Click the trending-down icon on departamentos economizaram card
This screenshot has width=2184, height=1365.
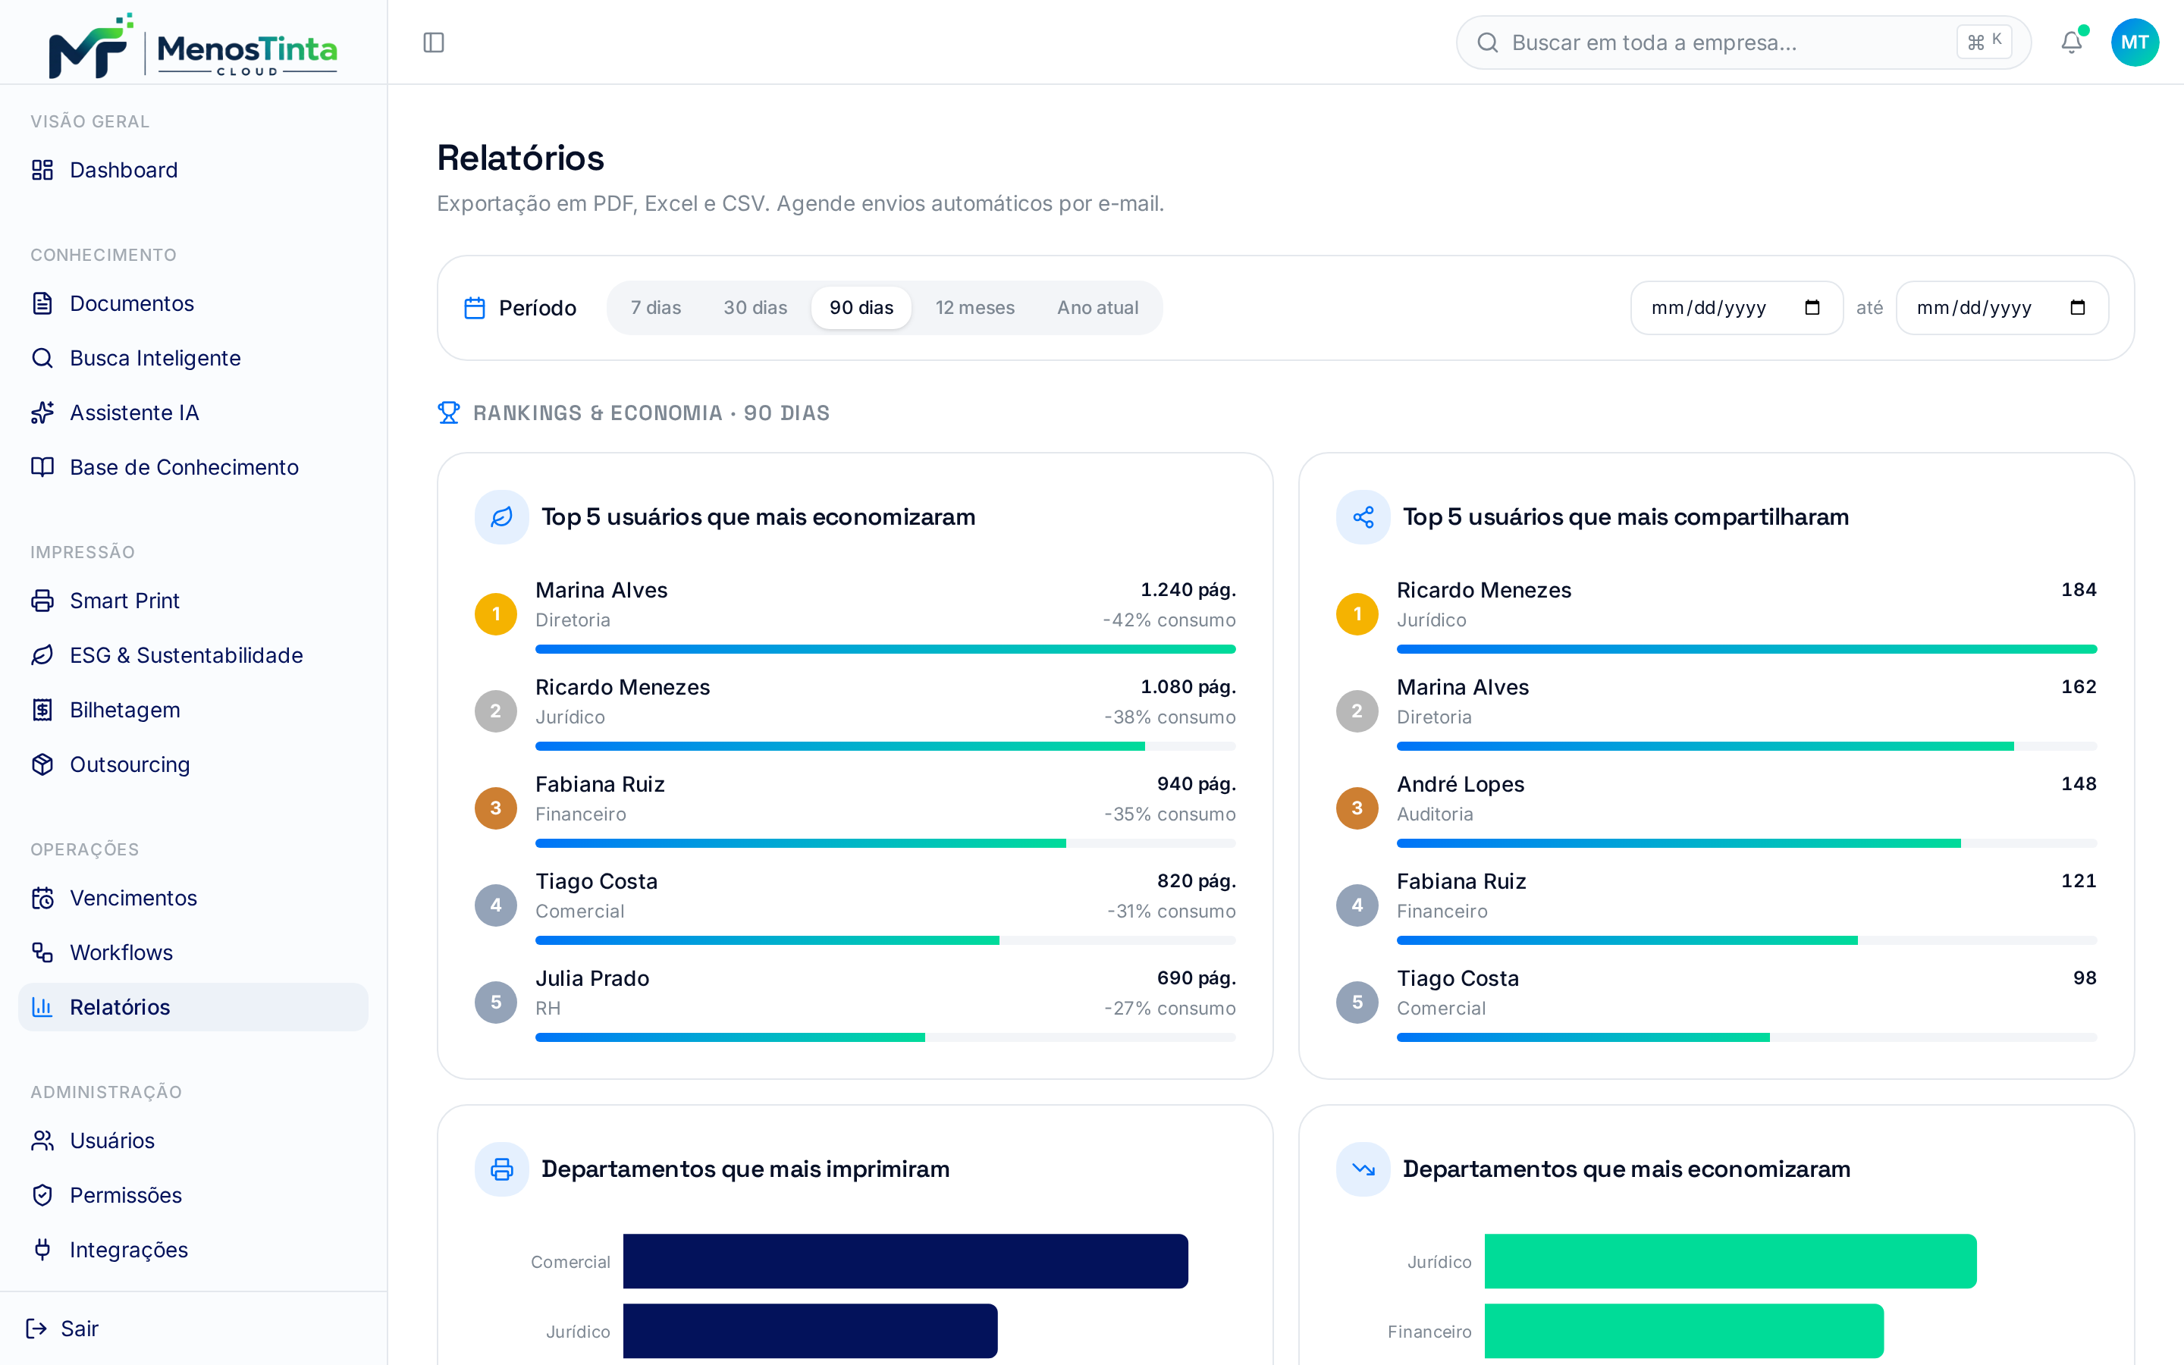pyautogui.click(x=1363, y=1169)
